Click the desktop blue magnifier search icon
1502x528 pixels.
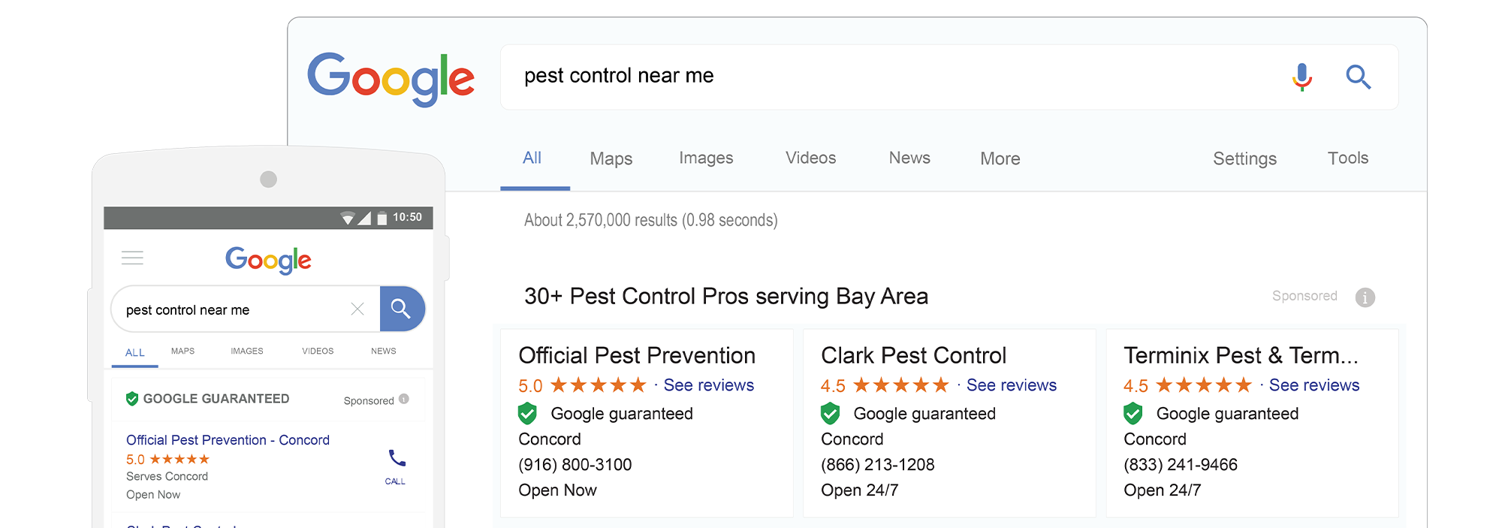point(1358,77)
